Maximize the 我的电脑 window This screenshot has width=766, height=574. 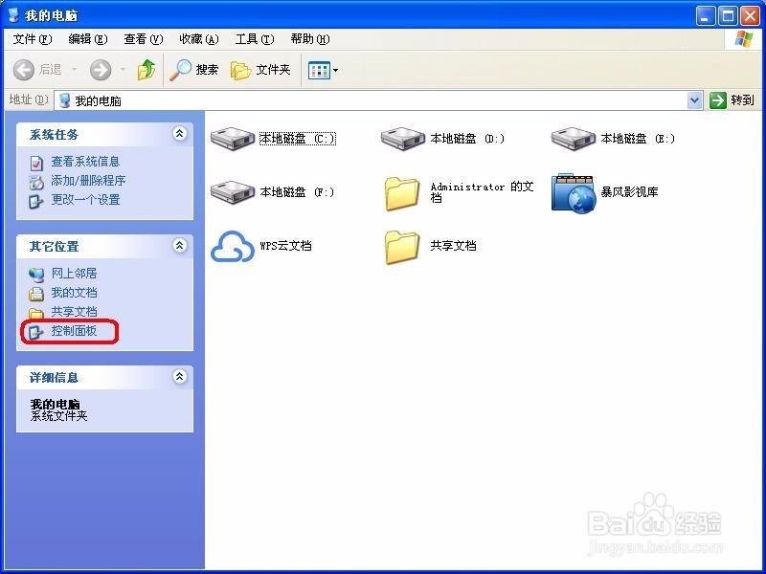coord(728,15)
